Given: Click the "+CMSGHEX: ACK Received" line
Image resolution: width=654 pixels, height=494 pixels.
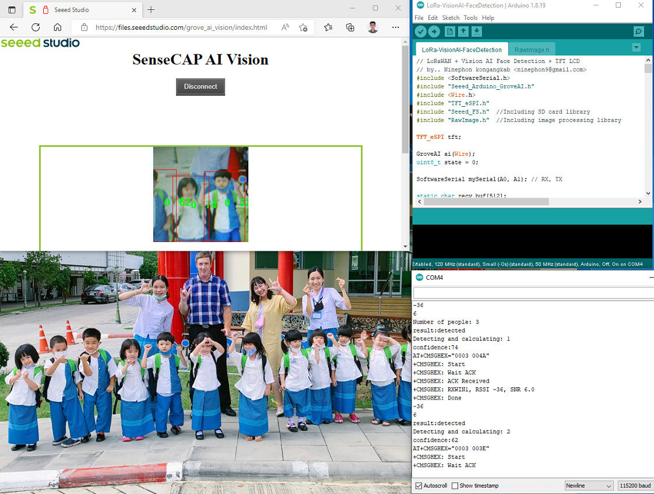Looking at the screenshot, I should 451,381.
